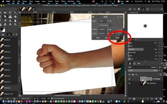Open the Filters menu
Screen dimensions: 167x104
[x=63, y=1]
